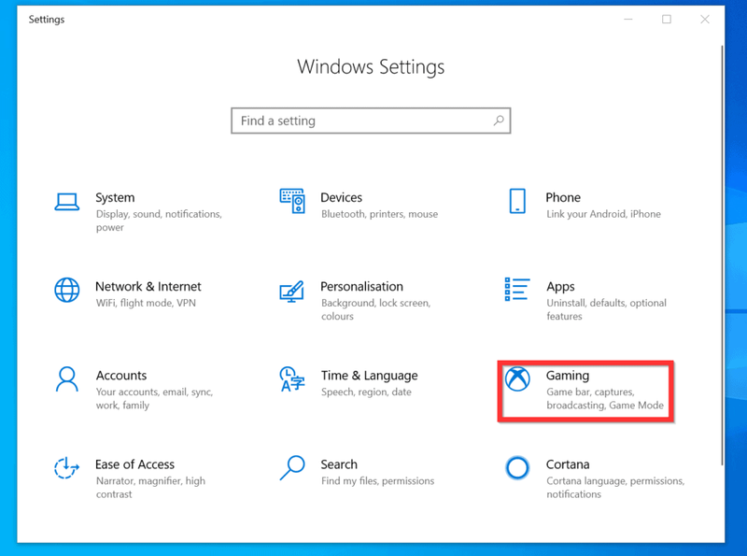Select the Gaming title
Viewport: 747px width, 556px height.
pos(568,376)
